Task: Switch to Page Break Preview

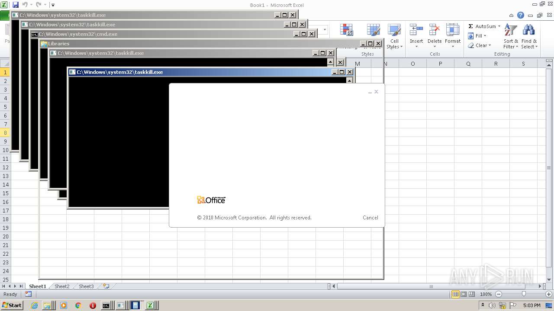Action: pyautogui.click(x=472, y=294)
